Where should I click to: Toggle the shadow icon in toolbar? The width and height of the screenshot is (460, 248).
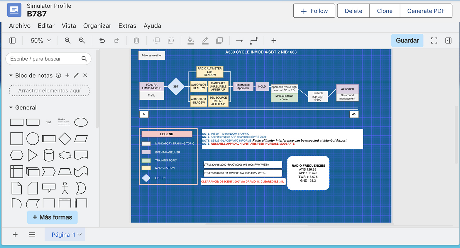219,41
